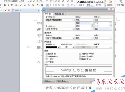Enable the 删除线 strikethrough checkbox
The width and height of the screenshot is (125, 92).
(x=46, y=54)
